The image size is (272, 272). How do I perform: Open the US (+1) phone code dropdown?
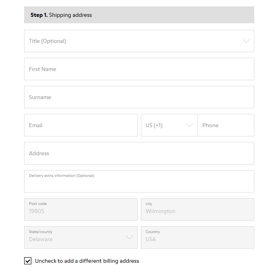point(165,125)
